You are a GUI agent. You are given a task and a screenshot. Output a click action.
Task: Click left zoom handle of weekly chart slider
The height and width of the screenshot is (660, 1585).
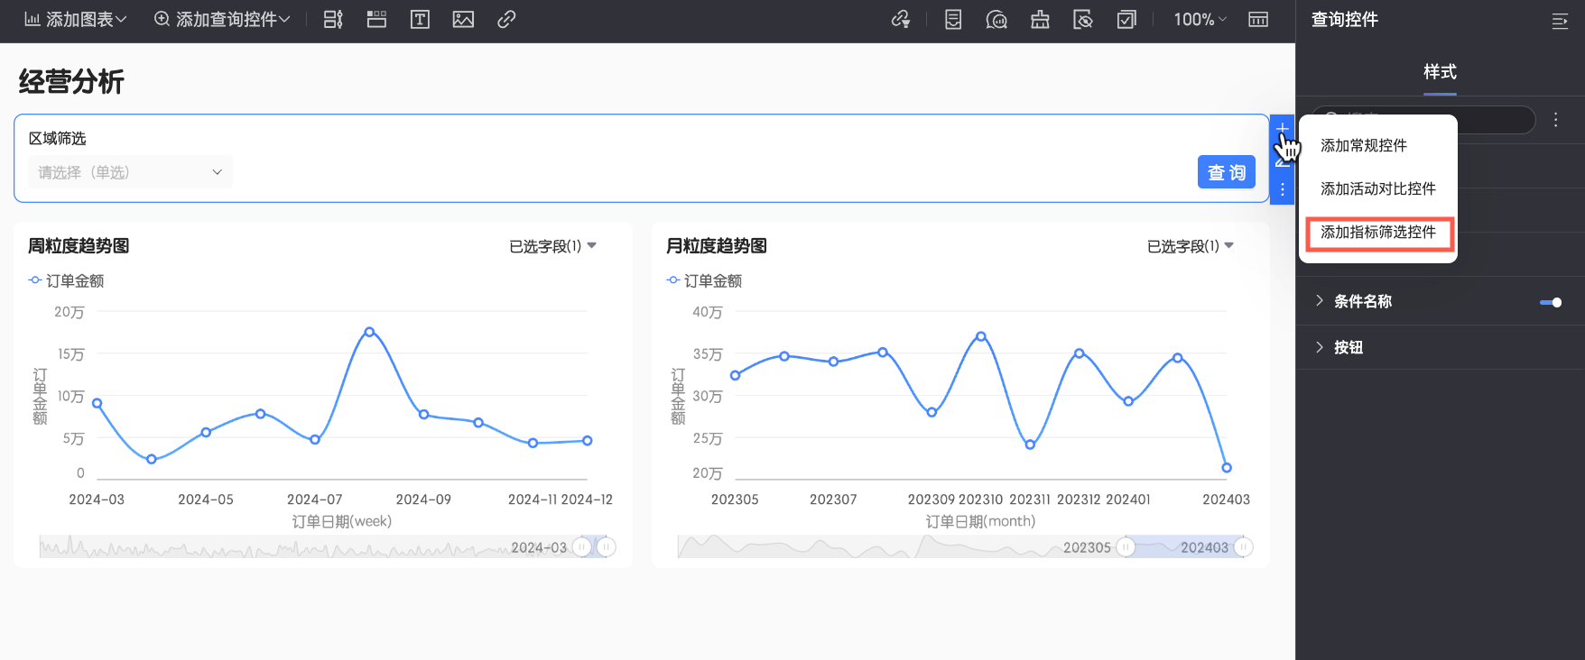coord(582,546)
